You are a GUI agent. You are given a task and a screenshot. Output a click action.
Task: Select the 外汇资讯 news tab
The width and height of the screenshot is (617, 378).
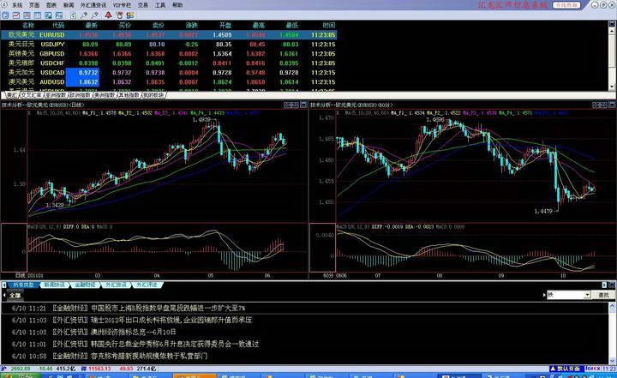[x=116, y=285]
